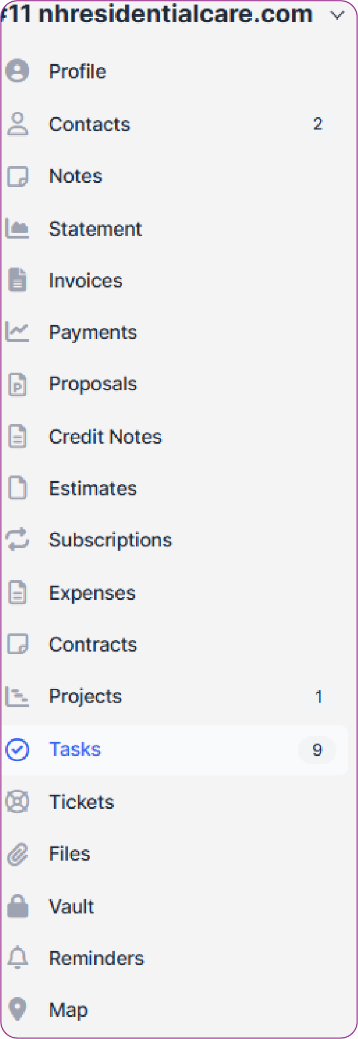Click the Tickets lifebuoy icon
Image resolution: width=358 pixels, height=1039 pixels.
click(18, 802)
